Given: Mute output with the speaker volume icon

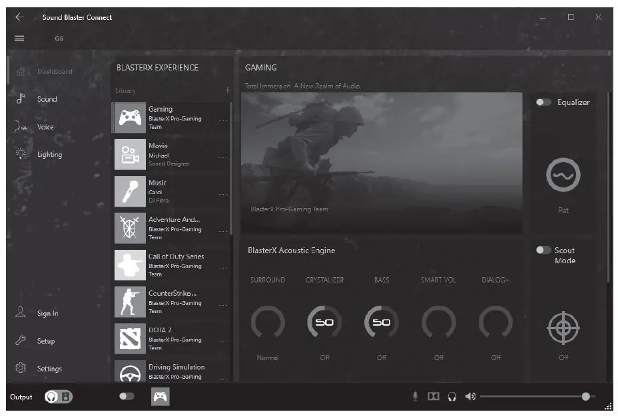Looking at the screenshot, I should [x=470, y=396].
